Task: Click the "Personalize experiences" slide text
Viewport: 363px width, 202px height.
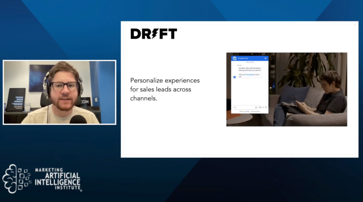Action: click(x=165, y=89)
